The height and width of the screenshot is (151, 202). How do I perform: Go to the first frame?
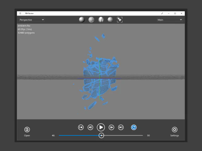tap(81, 128)
